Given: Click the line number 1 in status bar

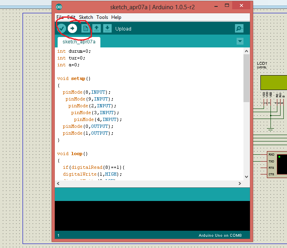Looking at the screenshot, I should [x=58, y=236].
